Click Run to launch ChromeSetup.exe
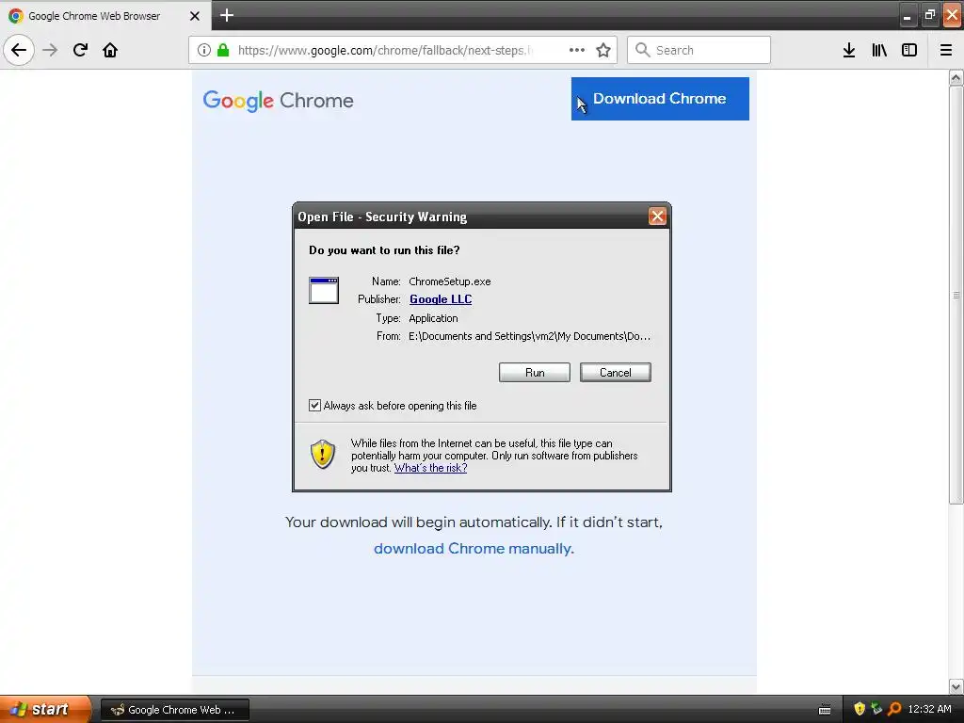 [535, 373]
